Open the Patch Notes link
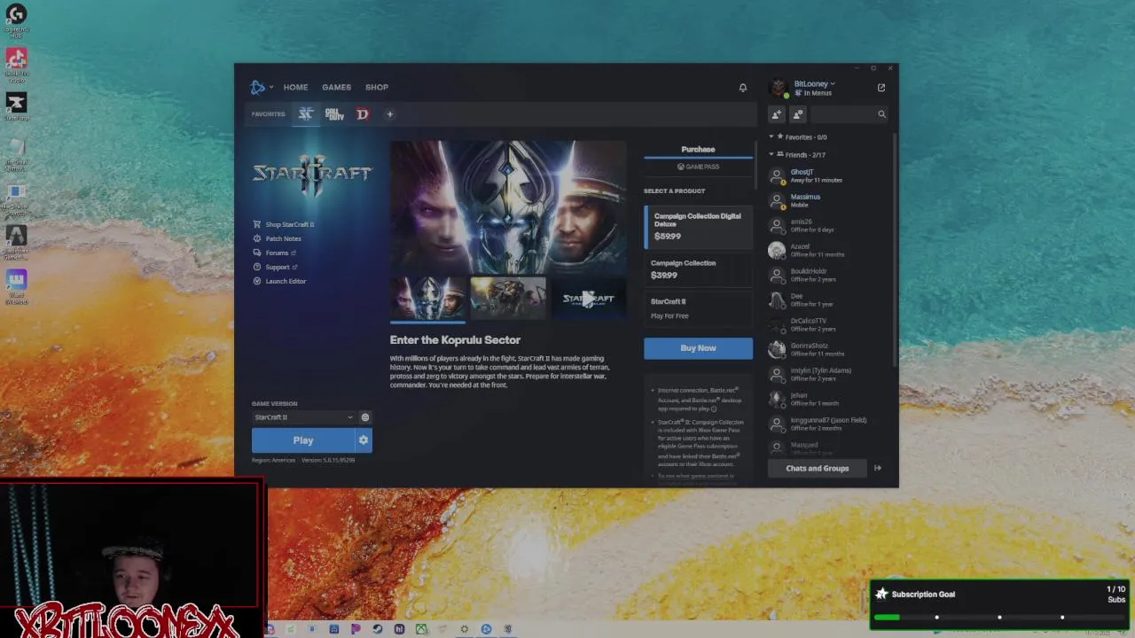The image size is (1135, 638). click(283, 238)
